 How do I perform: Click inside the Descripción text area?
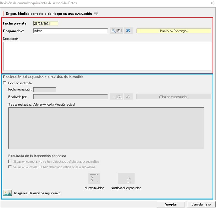(107, 56)
